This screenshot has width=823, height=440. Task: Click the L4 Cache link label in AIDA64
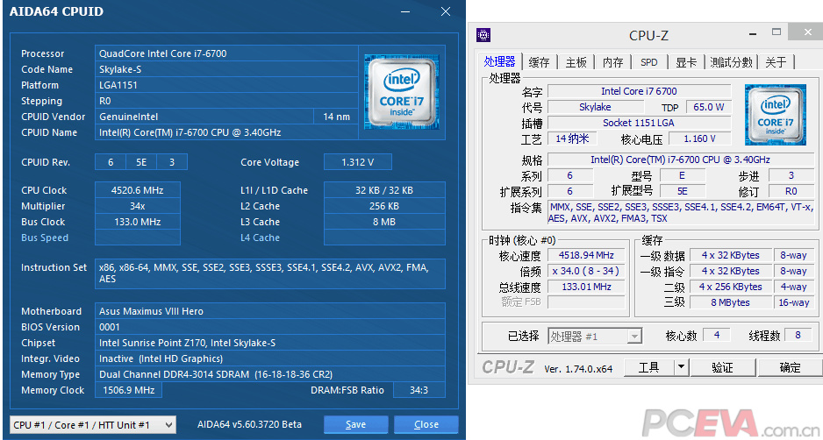(260, 238)
